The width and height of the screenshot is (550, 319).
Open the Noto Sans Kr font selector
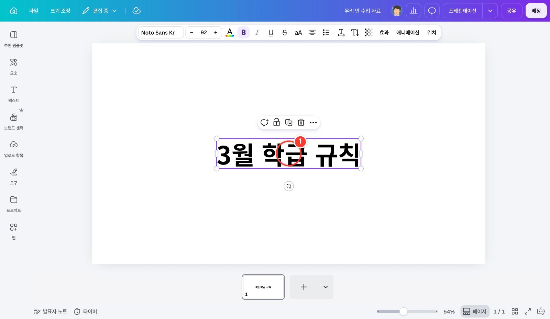(x=161, y=32)
